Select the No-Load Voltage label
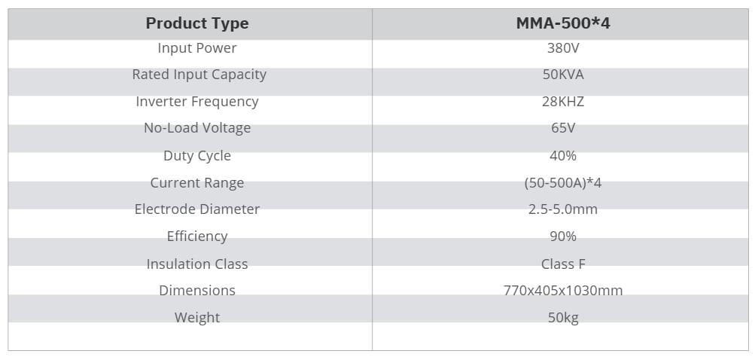Image resolution: width=755 pixels, height=357 pixels. point(196,128)
